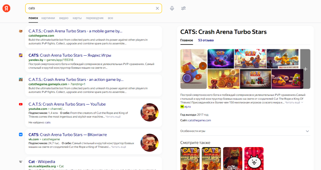Open C.A.T.S. YouTube channel result
The image size is (321, 170).
pyautogui.click(x=67, y=104)
